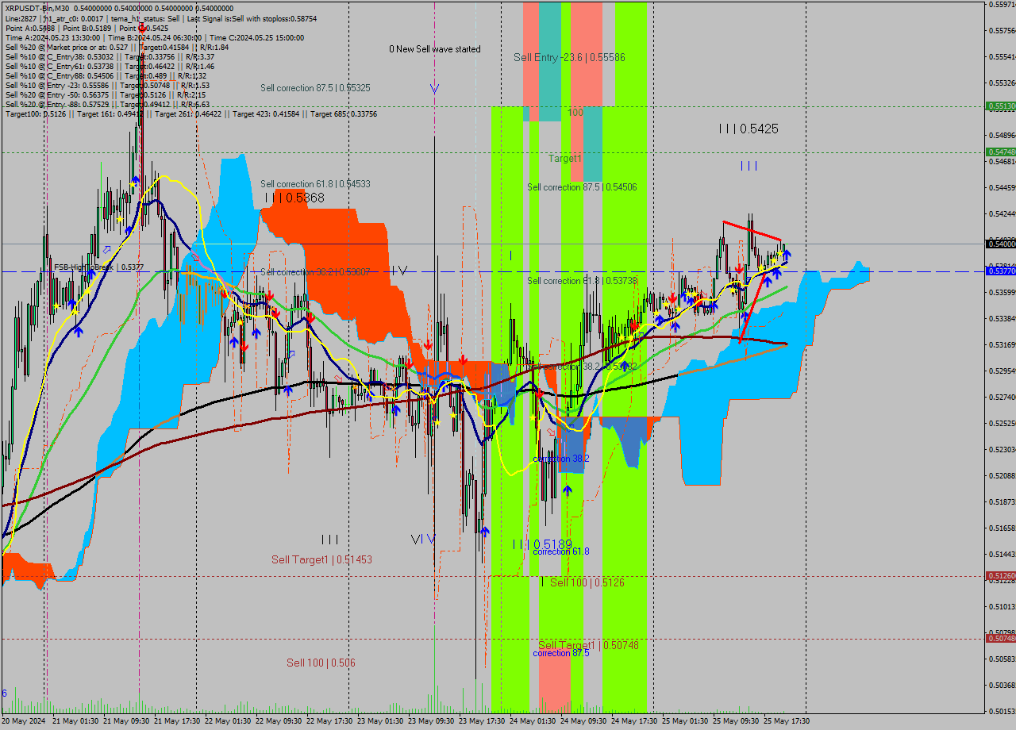Screen dimensions: 1016x730
Task: Click the red arrow marker beside Point C text
Action: (x=141, y=28)
